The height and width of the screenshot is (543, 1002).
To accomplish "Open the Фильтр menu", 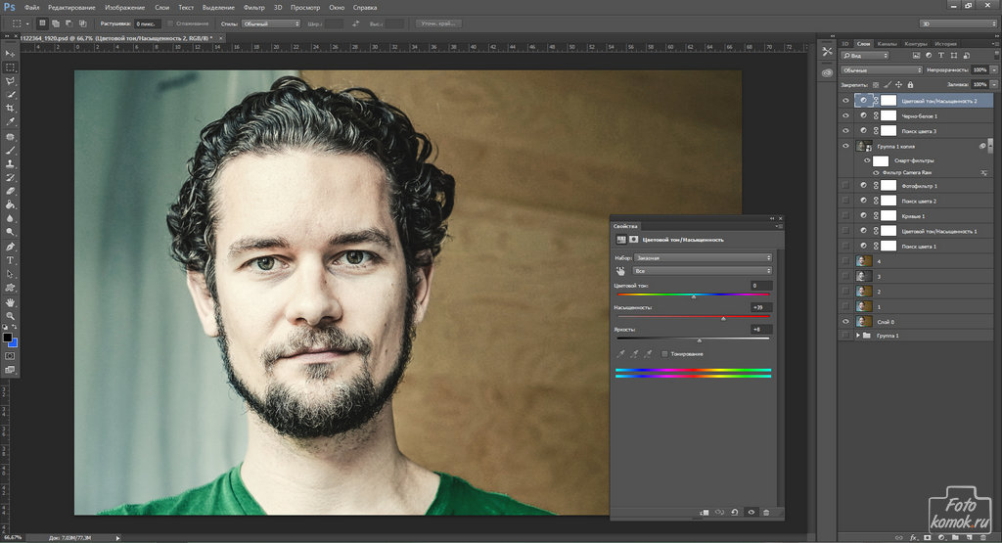I will 253,7.
